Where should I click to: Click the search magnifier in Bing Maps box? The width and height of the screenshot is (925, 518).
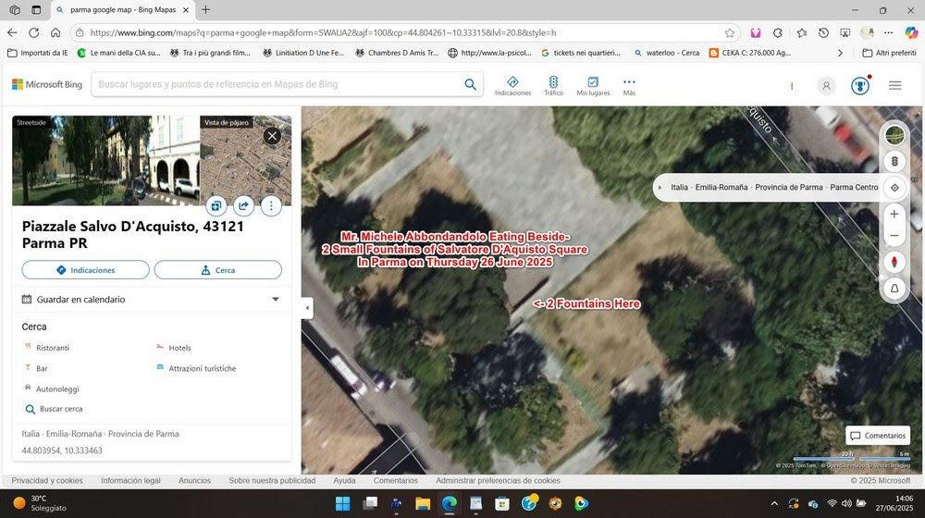470,84
